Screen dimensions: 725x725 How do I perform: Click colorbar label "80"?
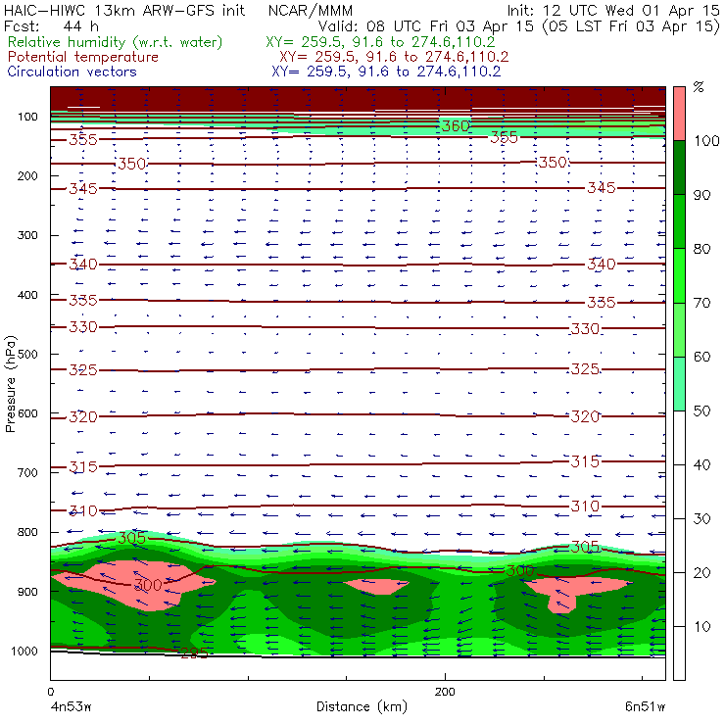point(701,249)
